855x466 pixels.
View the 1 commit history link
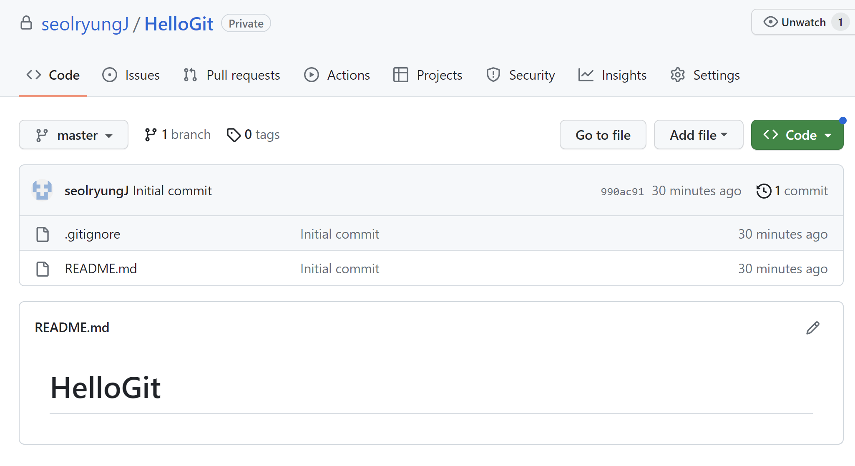[x=792, y=191]
